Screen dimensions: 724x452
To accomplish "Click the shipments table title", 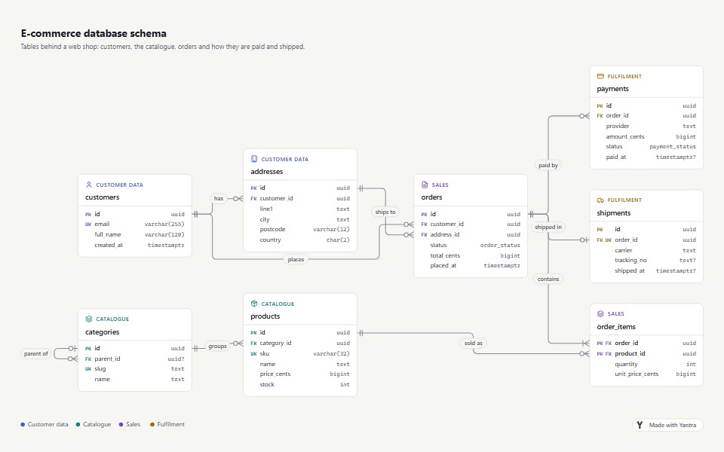I will pyautogui.click(x=613, y=212).
